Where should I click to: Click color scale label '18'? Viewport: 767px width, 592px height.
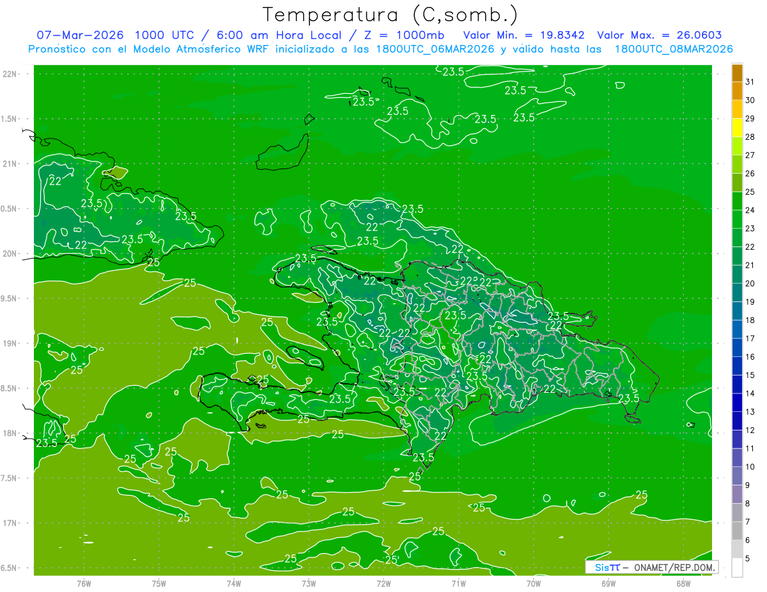click(750, 320)
